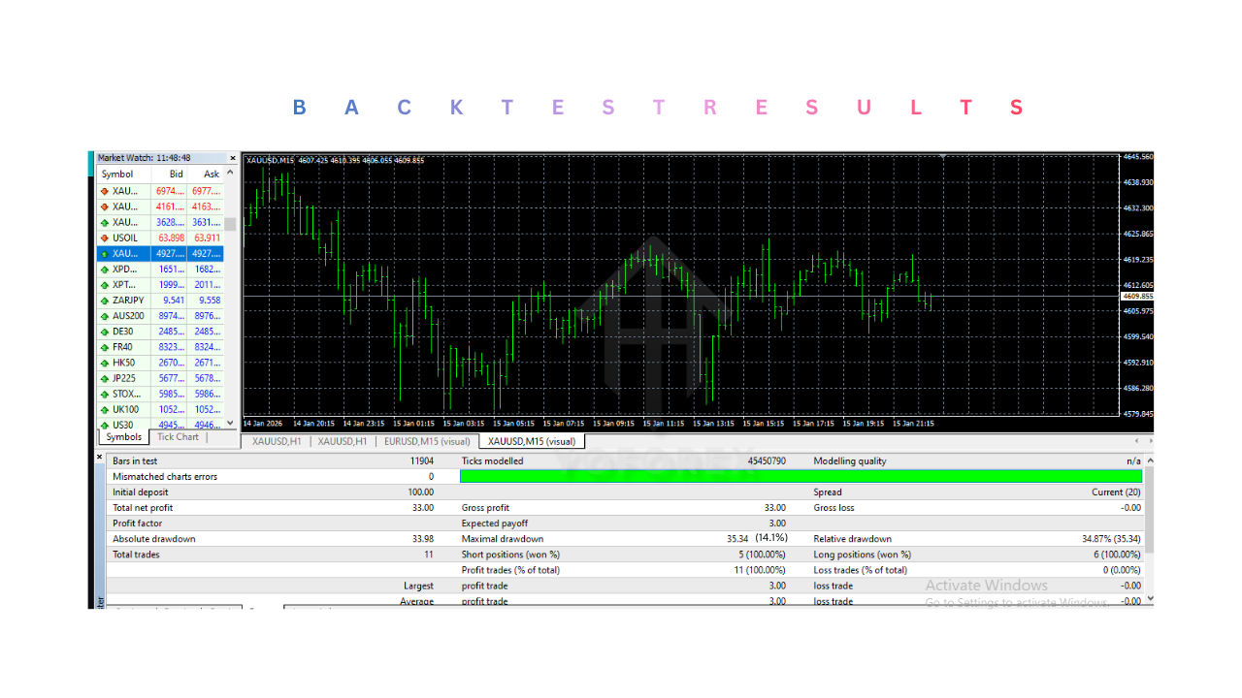Click the Bid column header
Viewport: 1242px width, 698px height.
click(176, 174)
